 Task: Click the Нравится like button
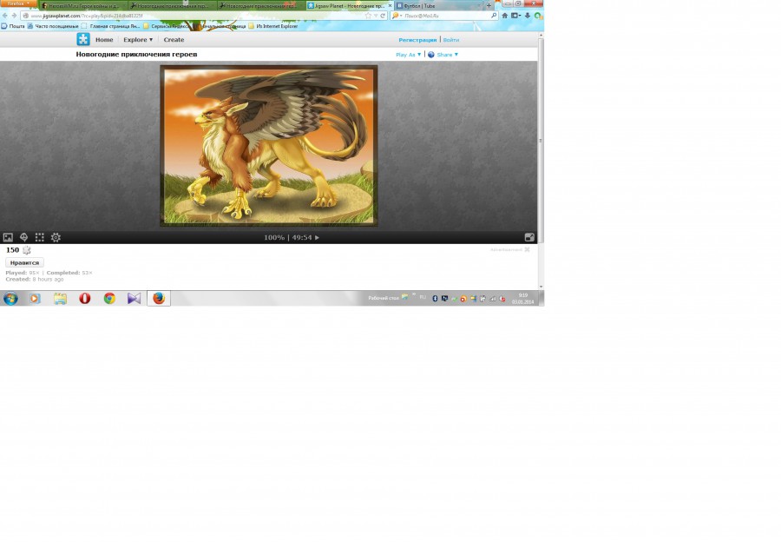pos(24,262)
